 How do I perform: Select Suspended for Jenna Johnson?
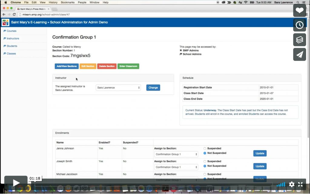[x=205, y=149]
